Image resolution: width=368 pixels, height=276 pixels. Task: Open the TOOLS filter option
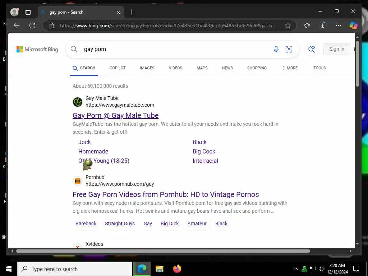click(x=319, y=68)
